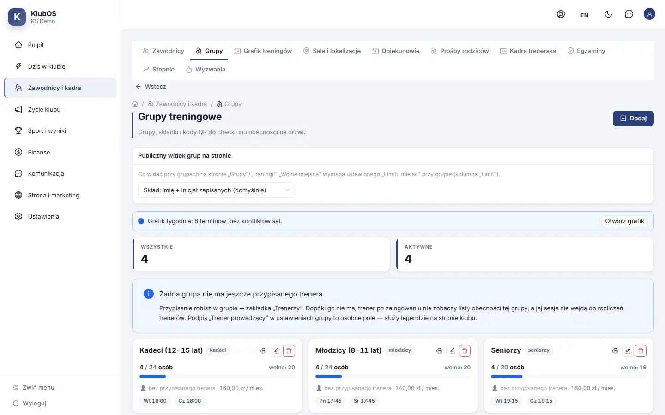Open Prośby rodziców tab
Image resolution: width=665 pixels, height=415 pixels.
click(459, 51)
